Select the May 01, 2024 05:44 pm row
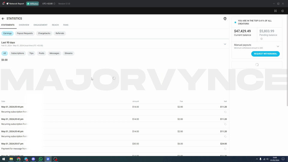The height and width of the screenshot is (162, 288). [x=114, y=107]
